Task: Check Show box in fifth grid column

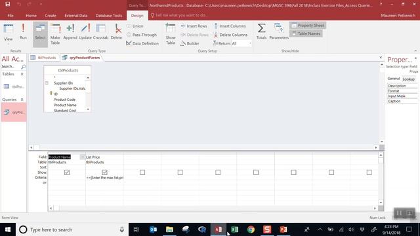Action: pos(218,172)
